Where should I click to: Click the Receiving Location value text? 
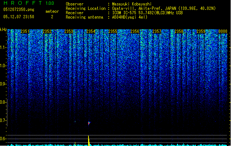point(164,8)
